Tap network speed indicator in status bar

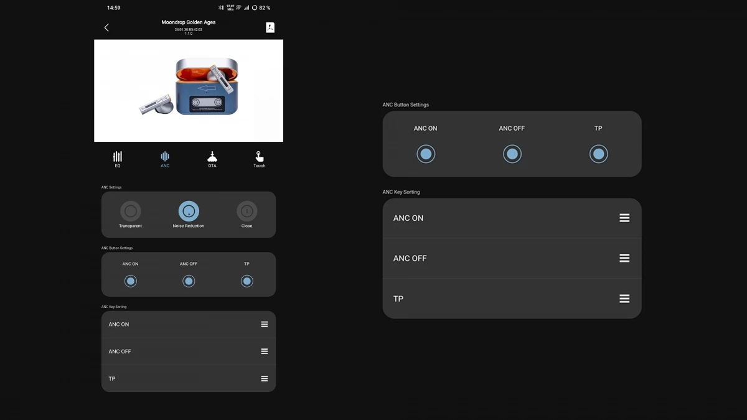click(230, 7)
